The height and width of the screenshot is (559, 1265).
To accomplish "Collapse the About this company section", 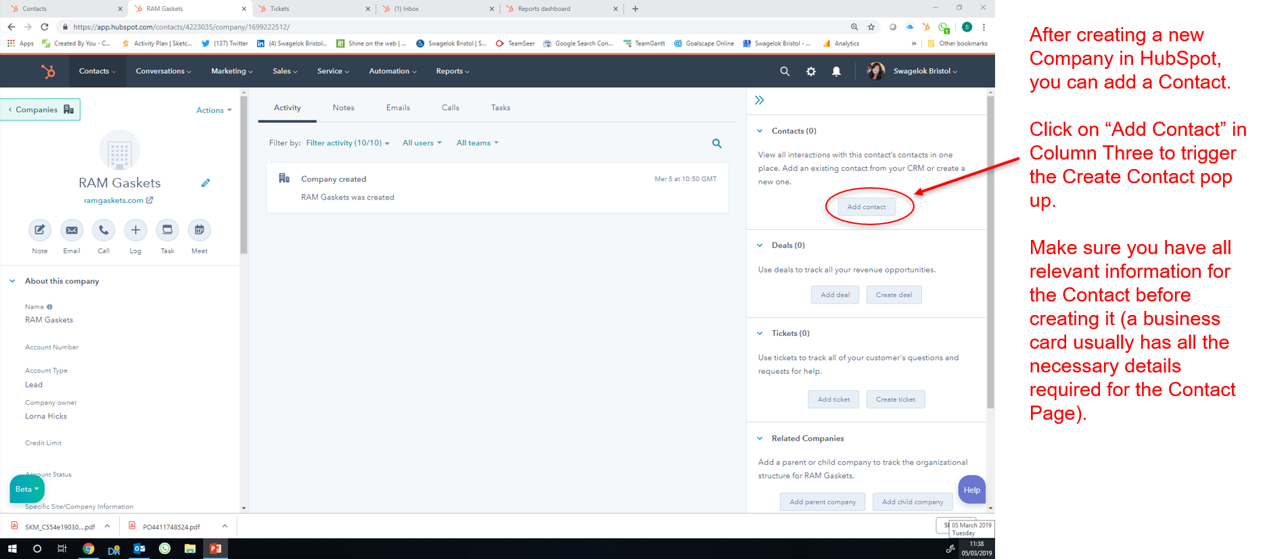I will [13, 281].
